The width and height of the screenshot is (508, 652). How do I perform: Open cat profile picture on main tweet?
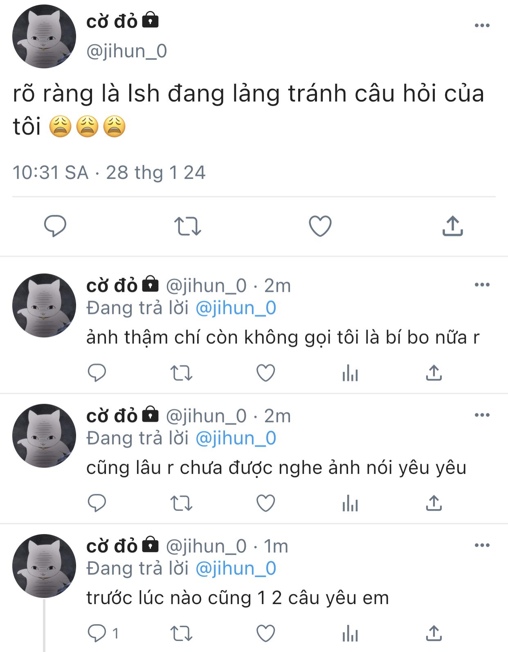(x=44, y=36)
